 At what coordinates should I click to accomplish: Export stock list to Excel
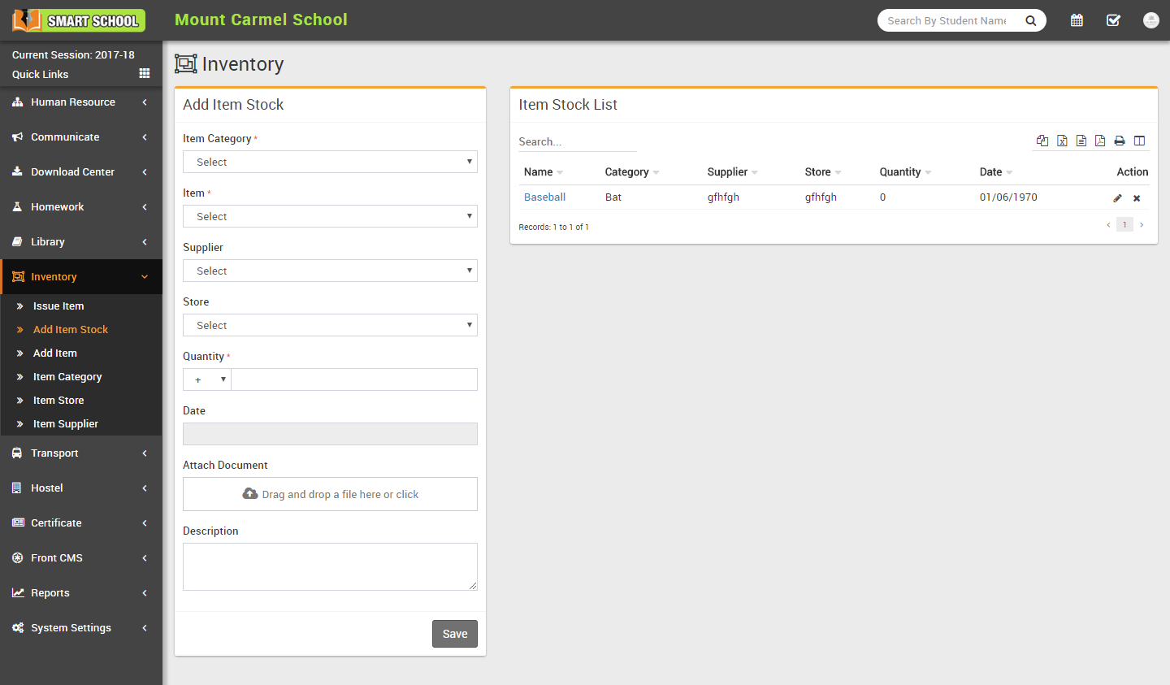pyautogui.click(x=1062, y=141)
